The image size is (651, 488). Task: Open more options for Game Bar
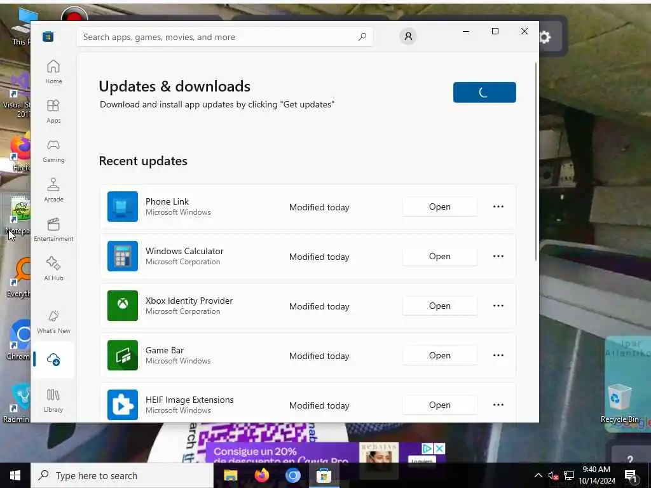click(x=498, y=355)
